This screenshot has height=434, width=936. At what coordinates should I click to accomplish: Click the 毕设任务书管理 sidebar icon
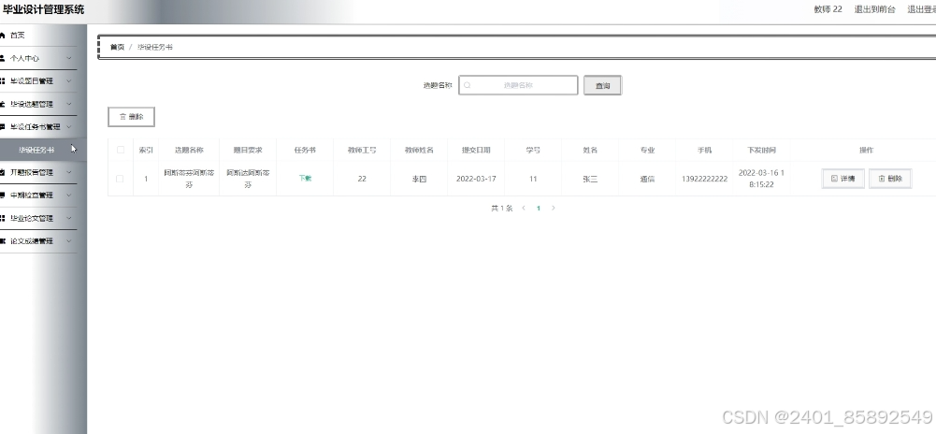(3, 126)
